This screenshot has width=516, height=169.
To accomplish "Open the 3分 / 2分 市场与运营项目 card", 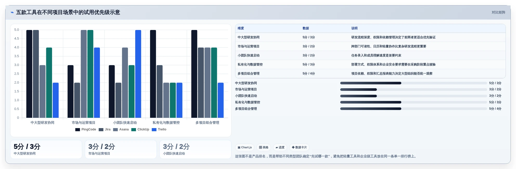I will click(x=121, y=149).
